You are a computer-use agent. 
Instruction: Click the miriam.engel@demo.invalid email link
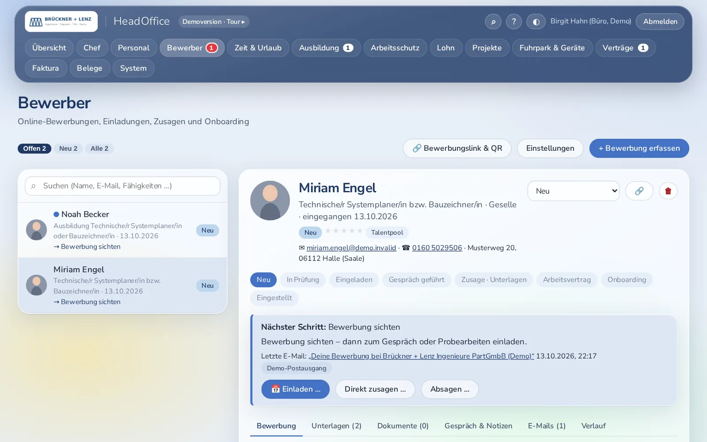[351, 248]
